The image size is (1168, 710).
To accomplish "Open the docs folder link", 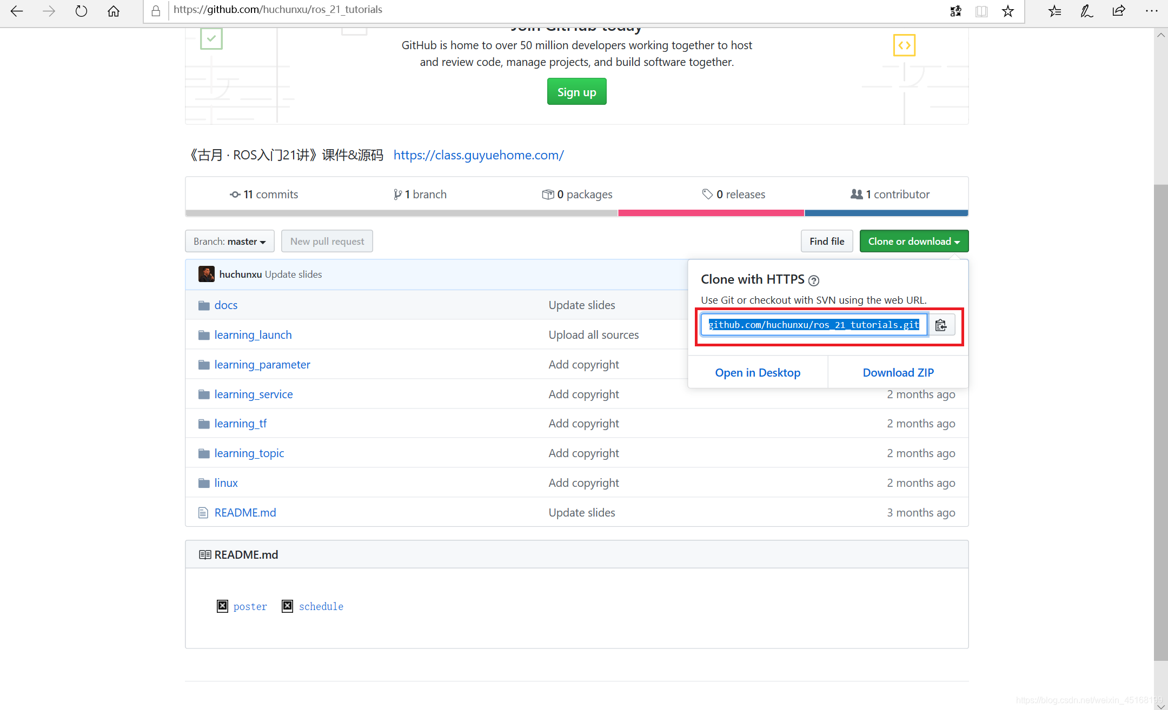I will click(226, 305).
